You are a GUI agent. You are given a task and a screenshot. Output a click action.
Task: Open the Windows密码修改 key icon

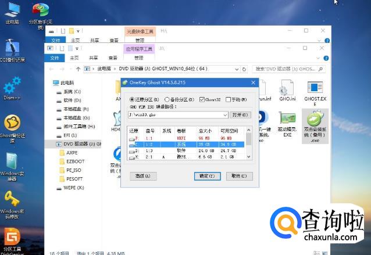[x=12, y=204]
